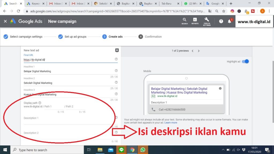This screenshot has height=154, width=274.
Task: Click the Path 1 display path field
Action: (x=54, y=107)
